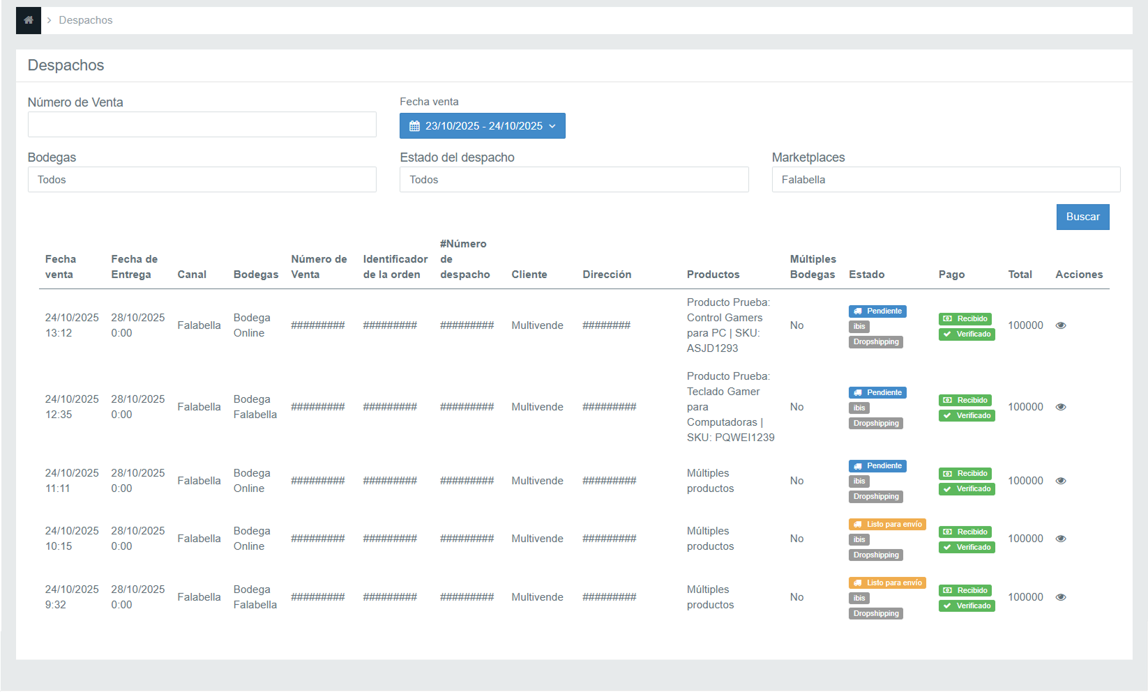Image resolution: width=1148 pixels, height=694 pixels.
Task: Click Pendiente status badge in first row
Action: point(877,311)
